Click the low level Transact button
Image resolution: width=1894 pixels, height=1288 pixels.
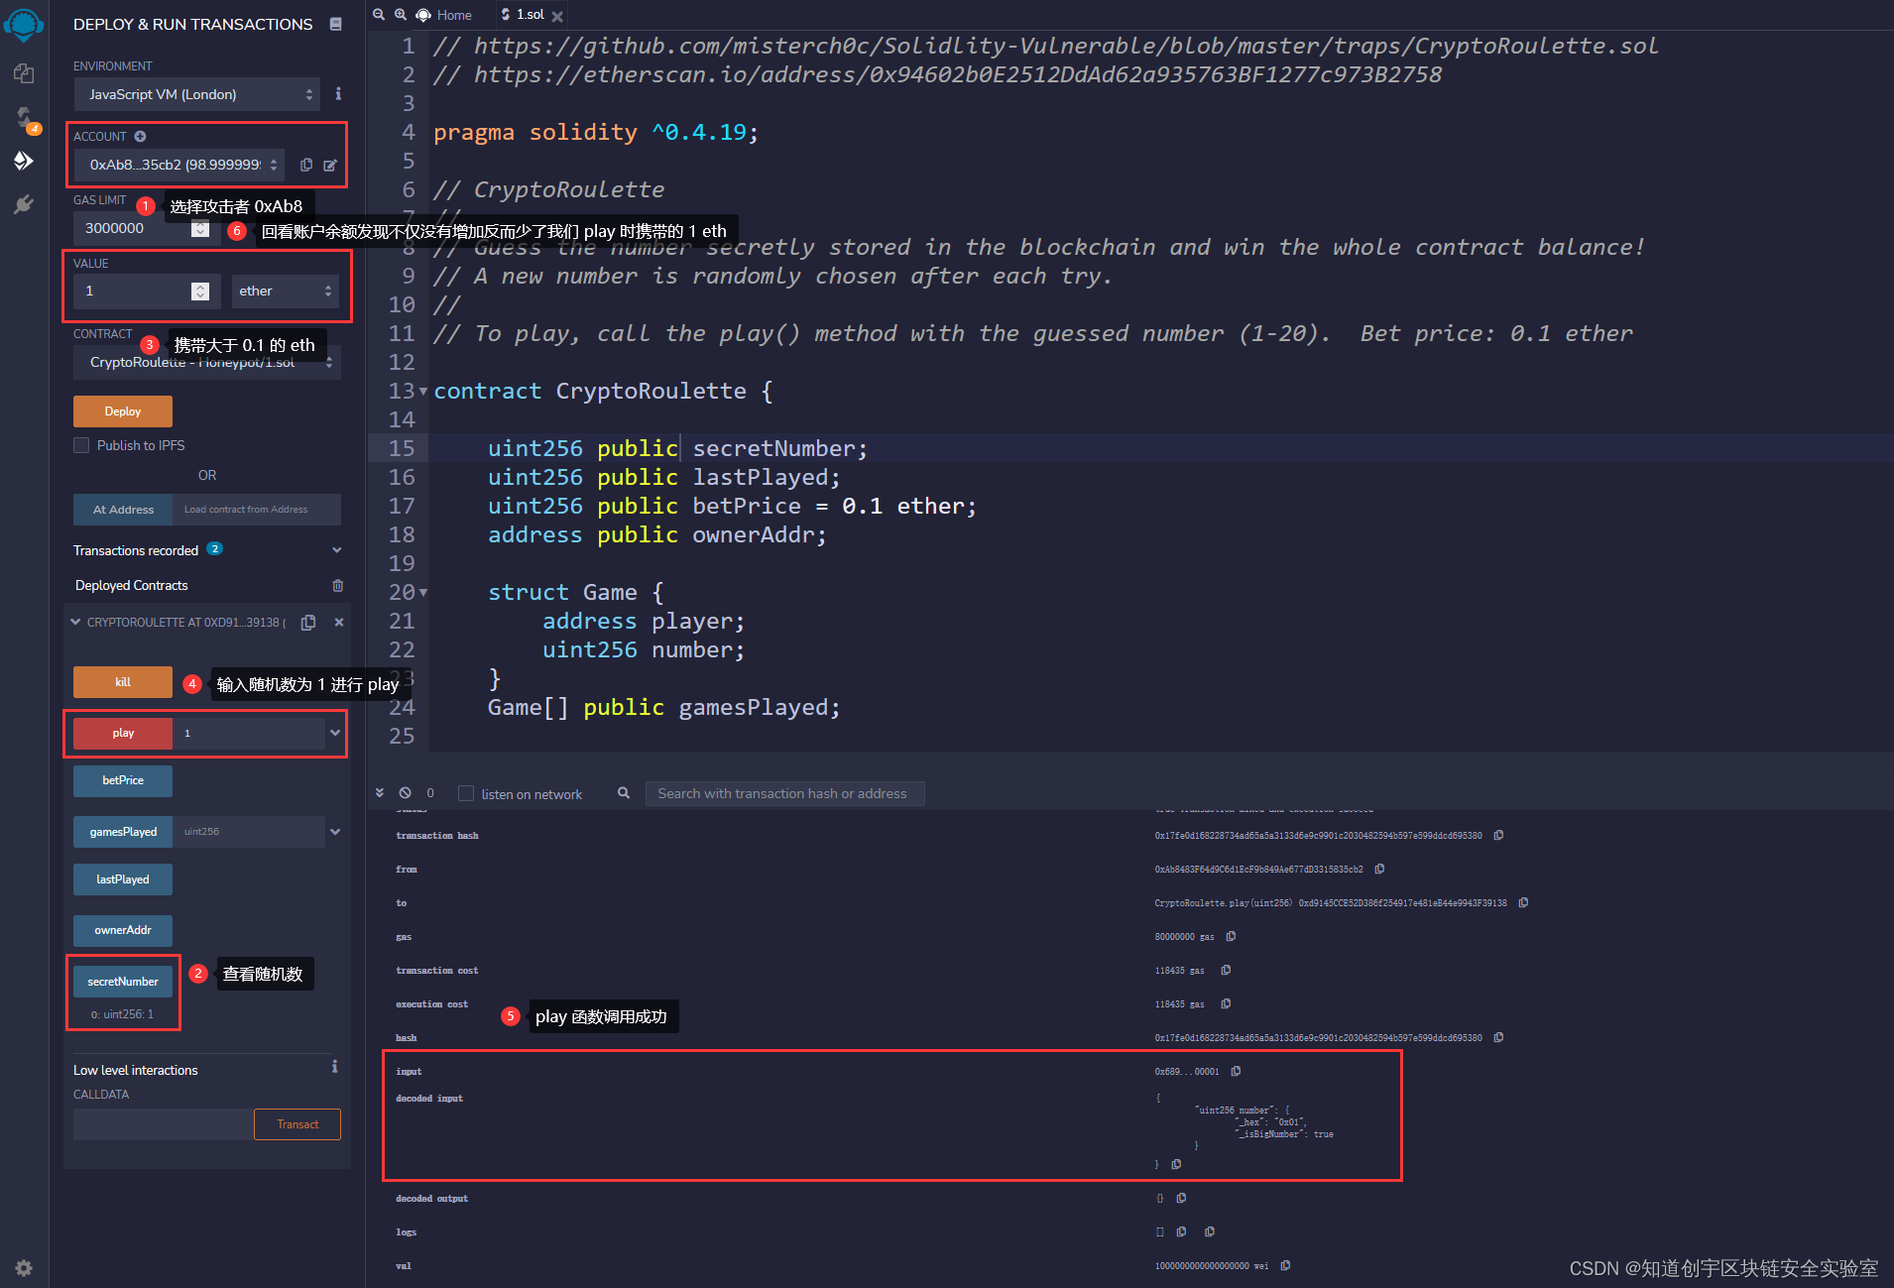pyautogui.click(x=297, y=1124)
